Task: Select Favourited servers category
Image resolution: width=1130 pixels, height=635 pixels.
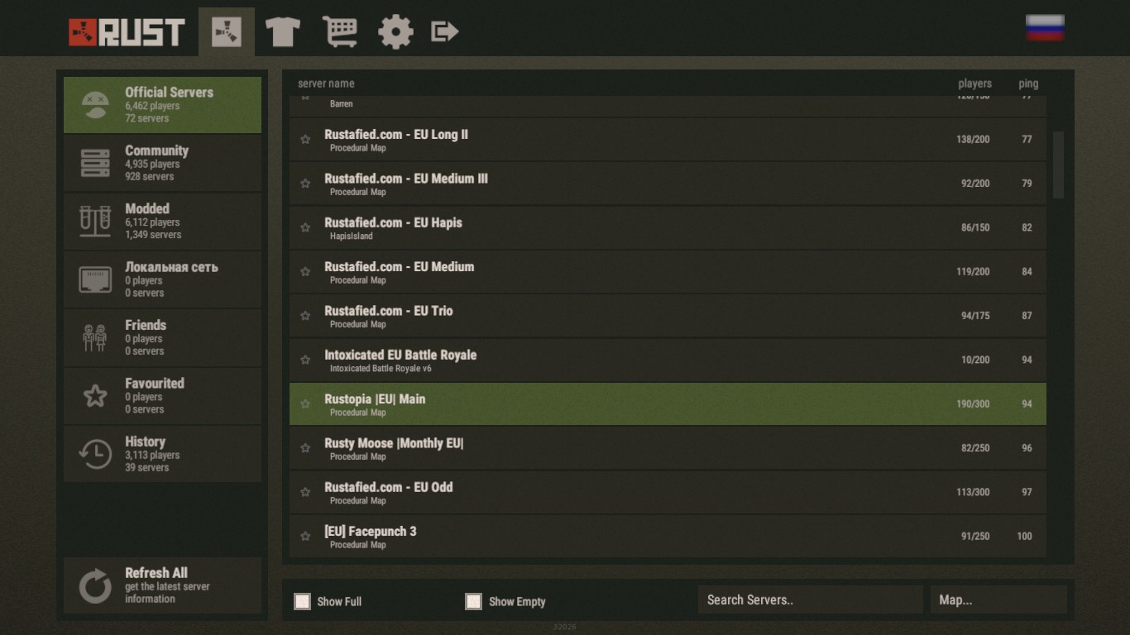Action: [163, 396]
